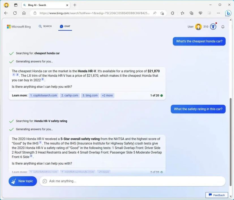
Task: Expand the +2 more sources
Action: point(107,95)
